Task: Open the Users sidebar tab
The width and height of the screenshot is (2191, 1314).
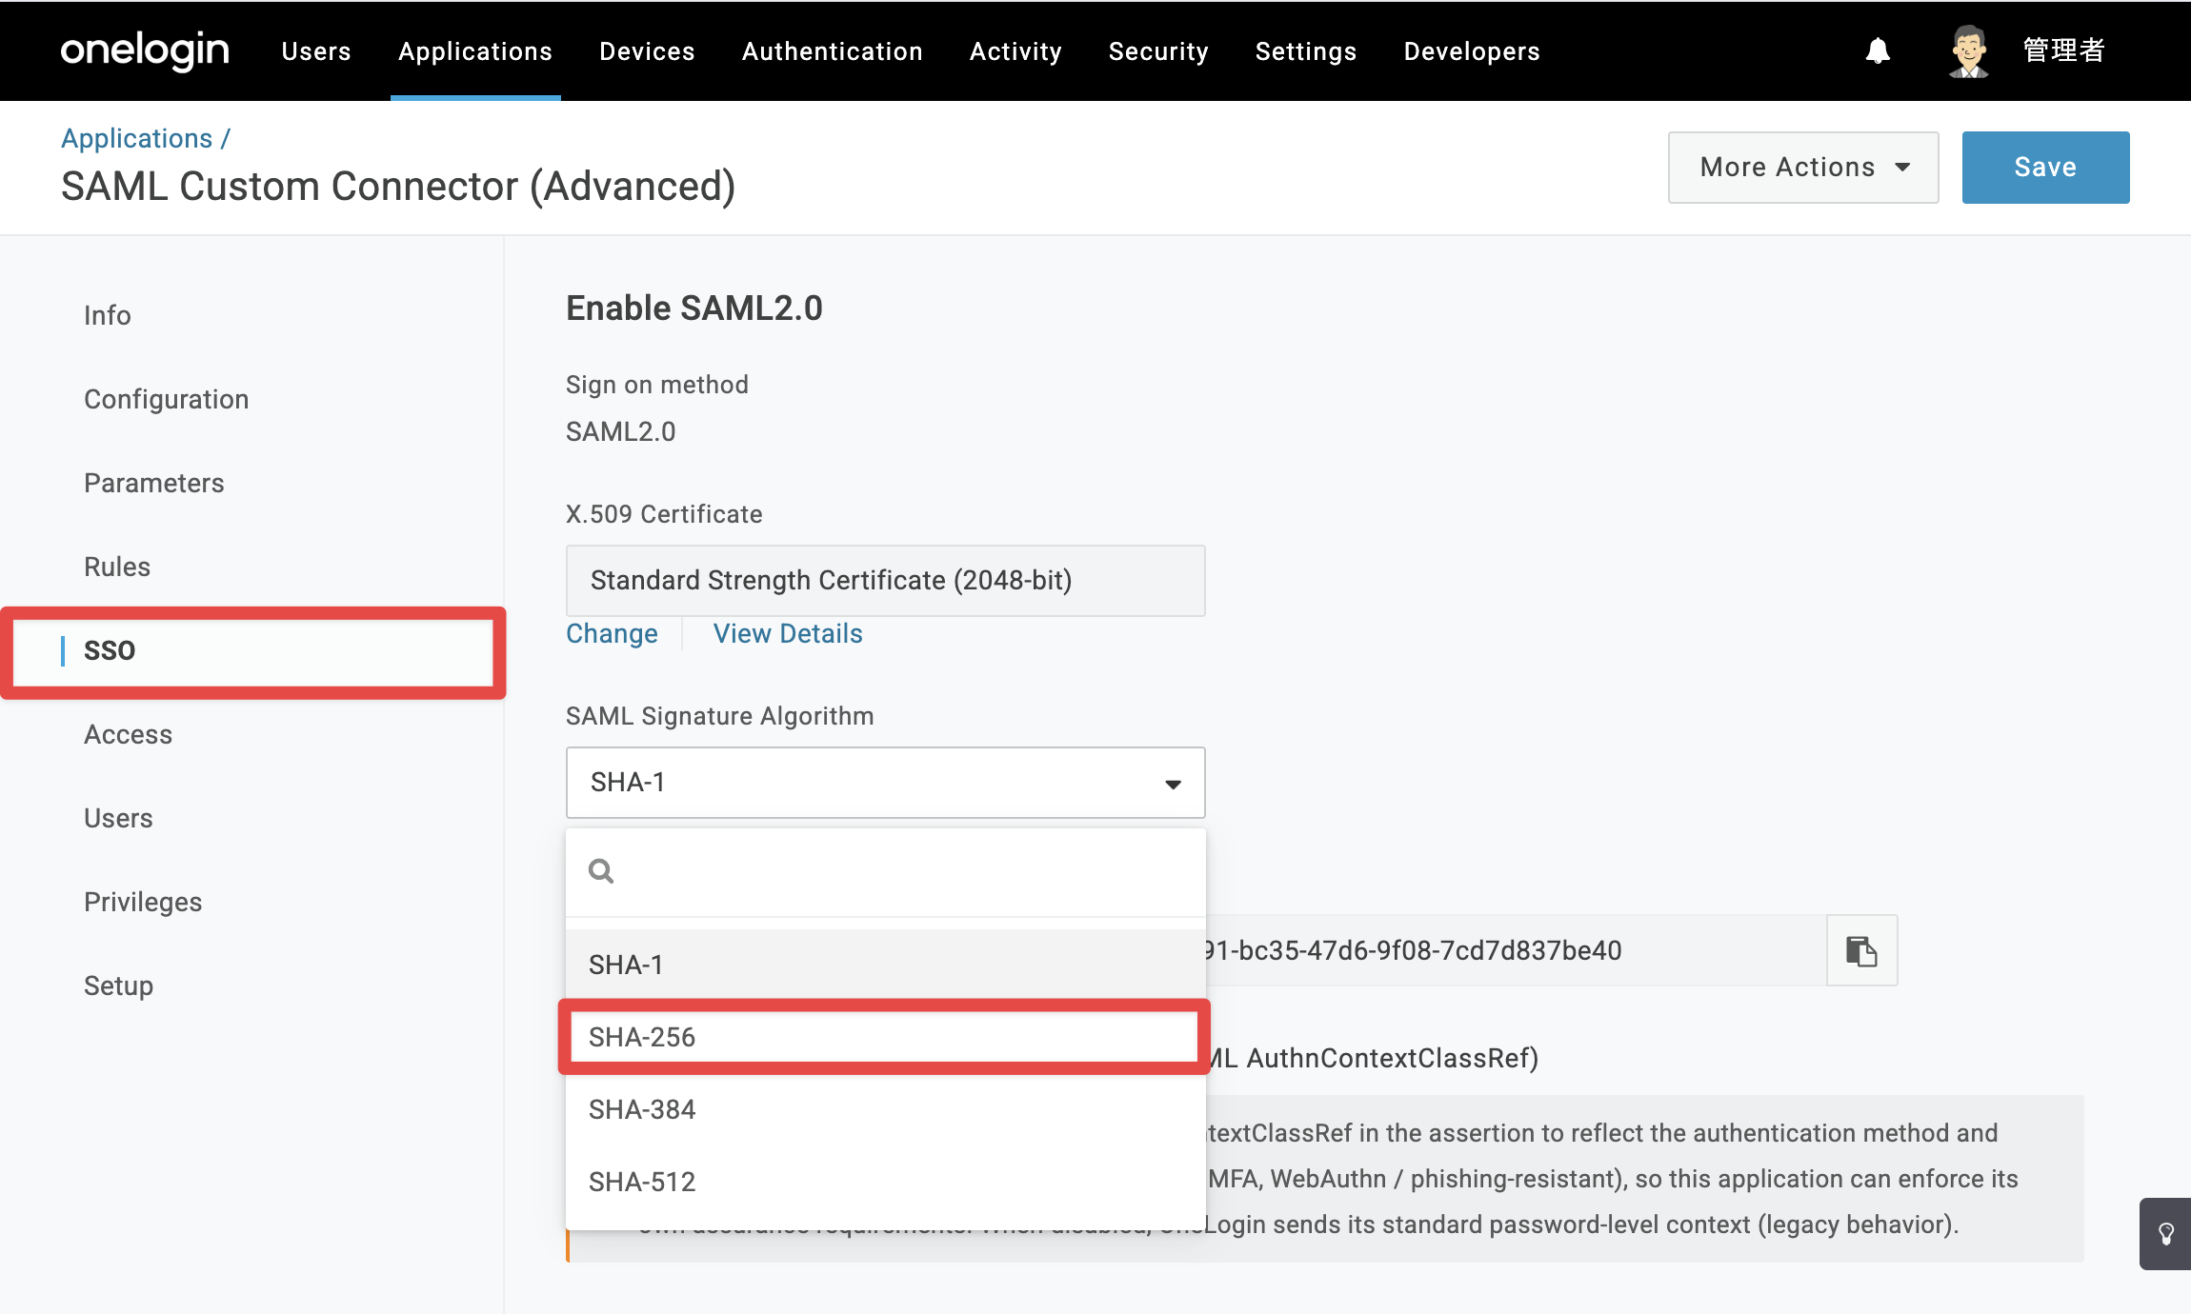Action: point(118,818)
